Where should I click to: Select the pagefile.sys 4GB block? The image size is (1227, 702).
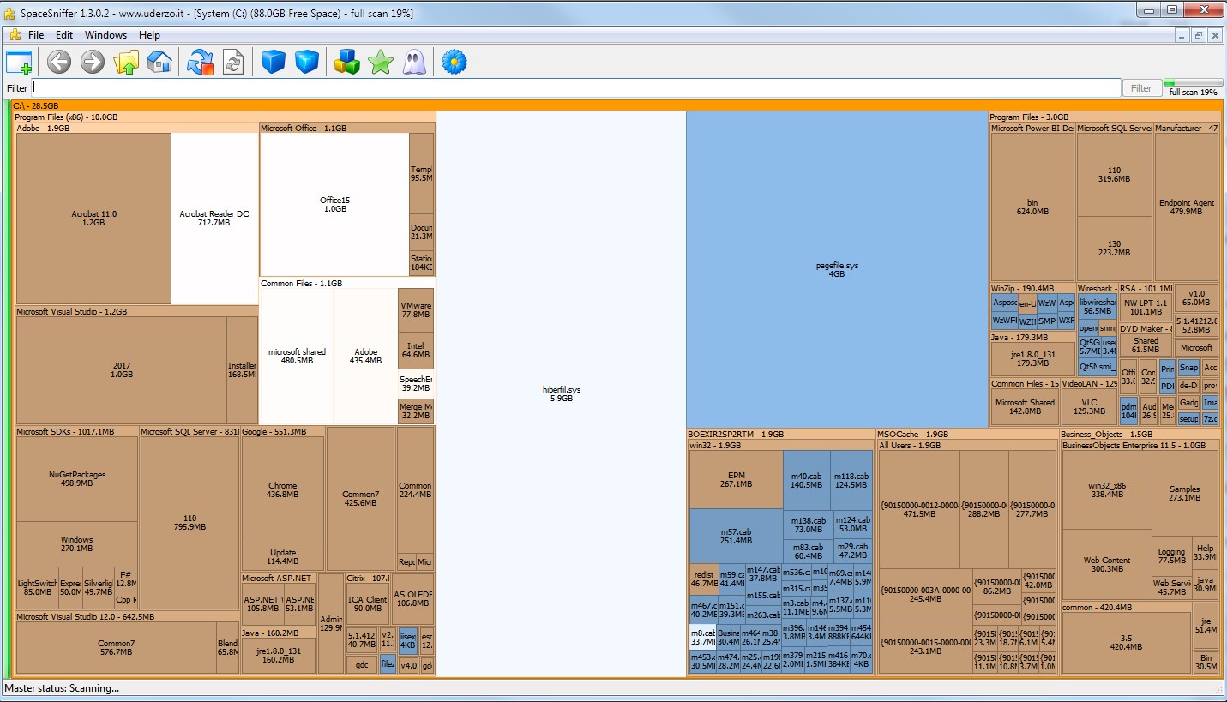(837, 269)
